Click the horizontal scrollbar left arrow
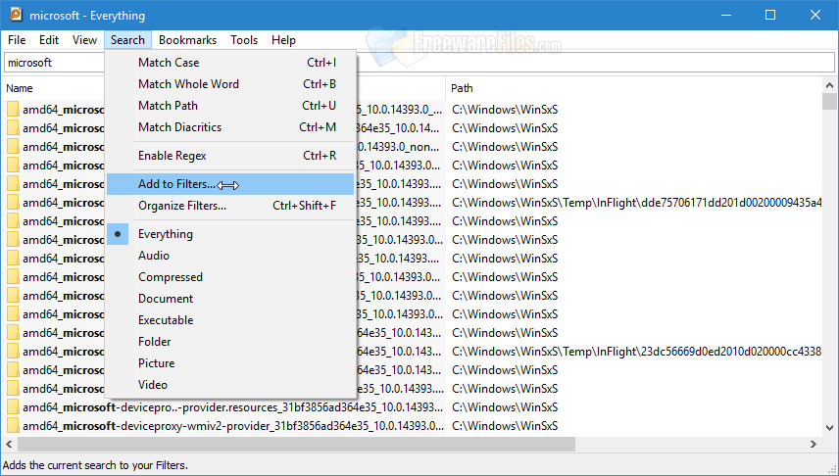 click(x=9, y=444)
